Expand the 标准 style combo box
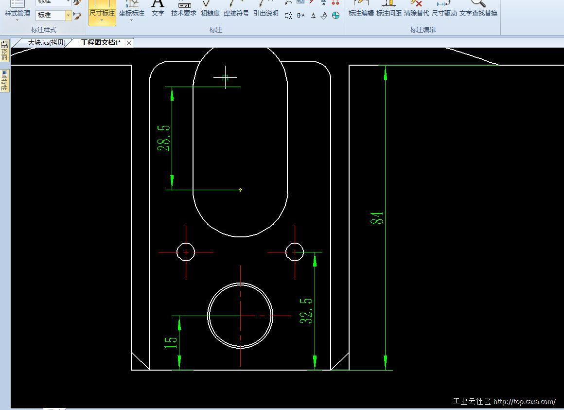 coord(68,16)
